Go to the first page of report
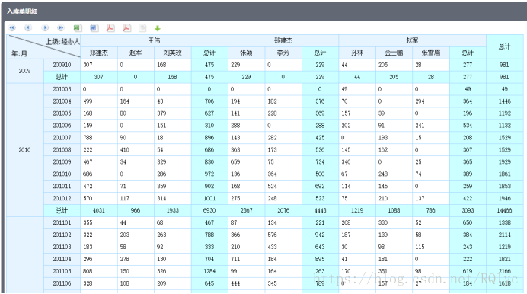 12,28
